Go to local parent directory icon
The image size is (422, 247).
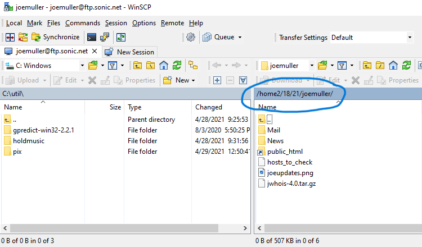[137, 65]
